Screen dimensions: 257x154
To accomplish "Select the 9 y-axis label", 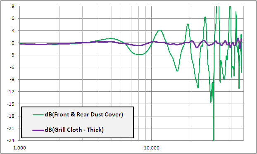I will (x=13, y=6).
